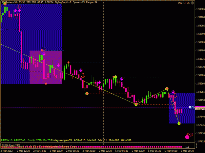Select the zigzag low circle near 5 Mar 03:30
Image resolution: width=205 pixels, height=153 pixels.
point(136,104)
